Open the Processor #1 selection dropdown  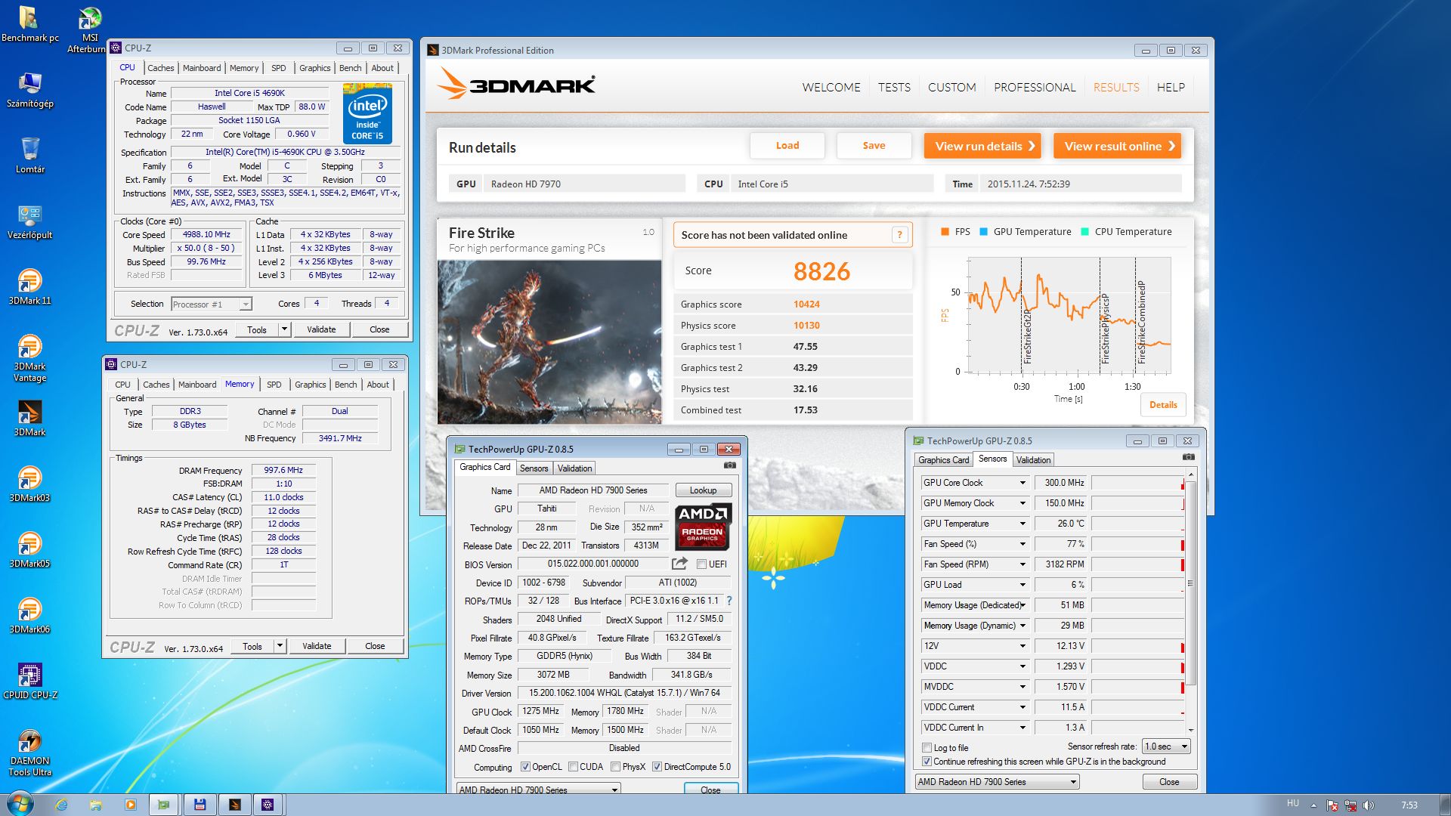tap(245, 304)
